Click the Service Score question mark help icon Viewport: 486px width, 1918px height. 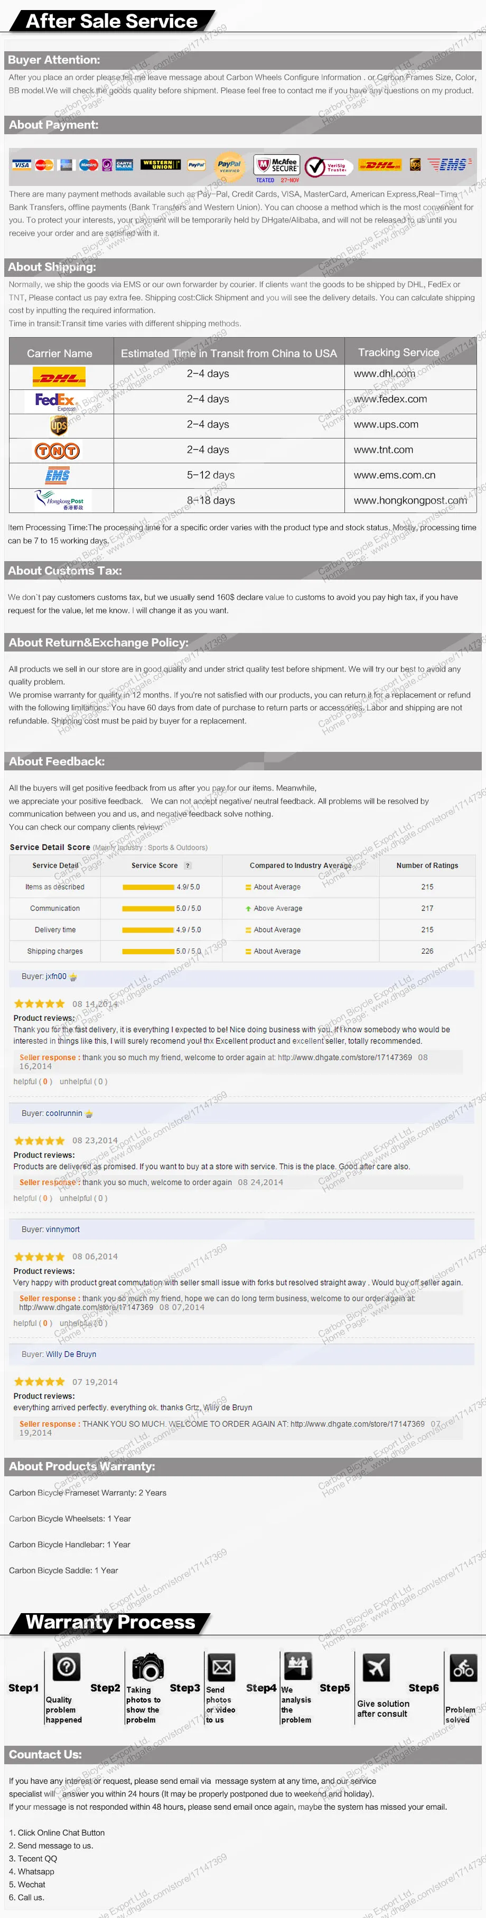click(188, 865)
